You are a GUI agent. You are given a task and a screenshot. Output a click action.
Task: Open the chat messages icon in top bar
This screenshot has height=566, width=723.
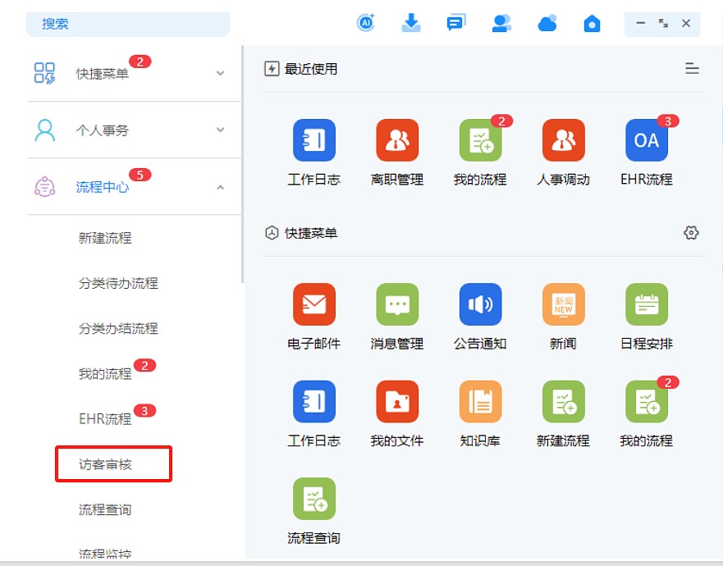tap(456, 24)
